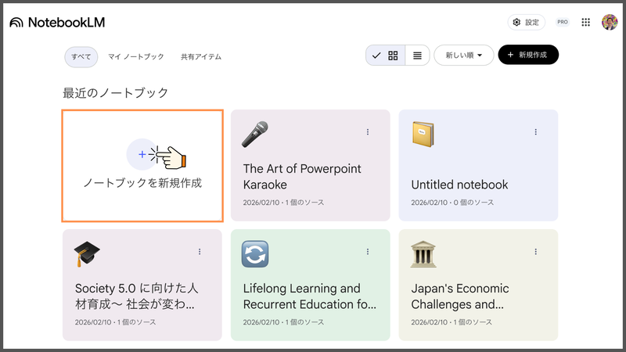Open more options for Lifelong Learning notebook
Image resolution: width=626 pixels, height=352 pixels.
368,252
